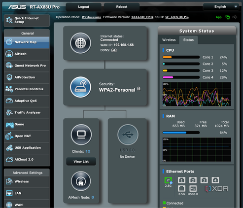Click the USB Application icon
The image size is (243, 208).
tap(9, 148)
